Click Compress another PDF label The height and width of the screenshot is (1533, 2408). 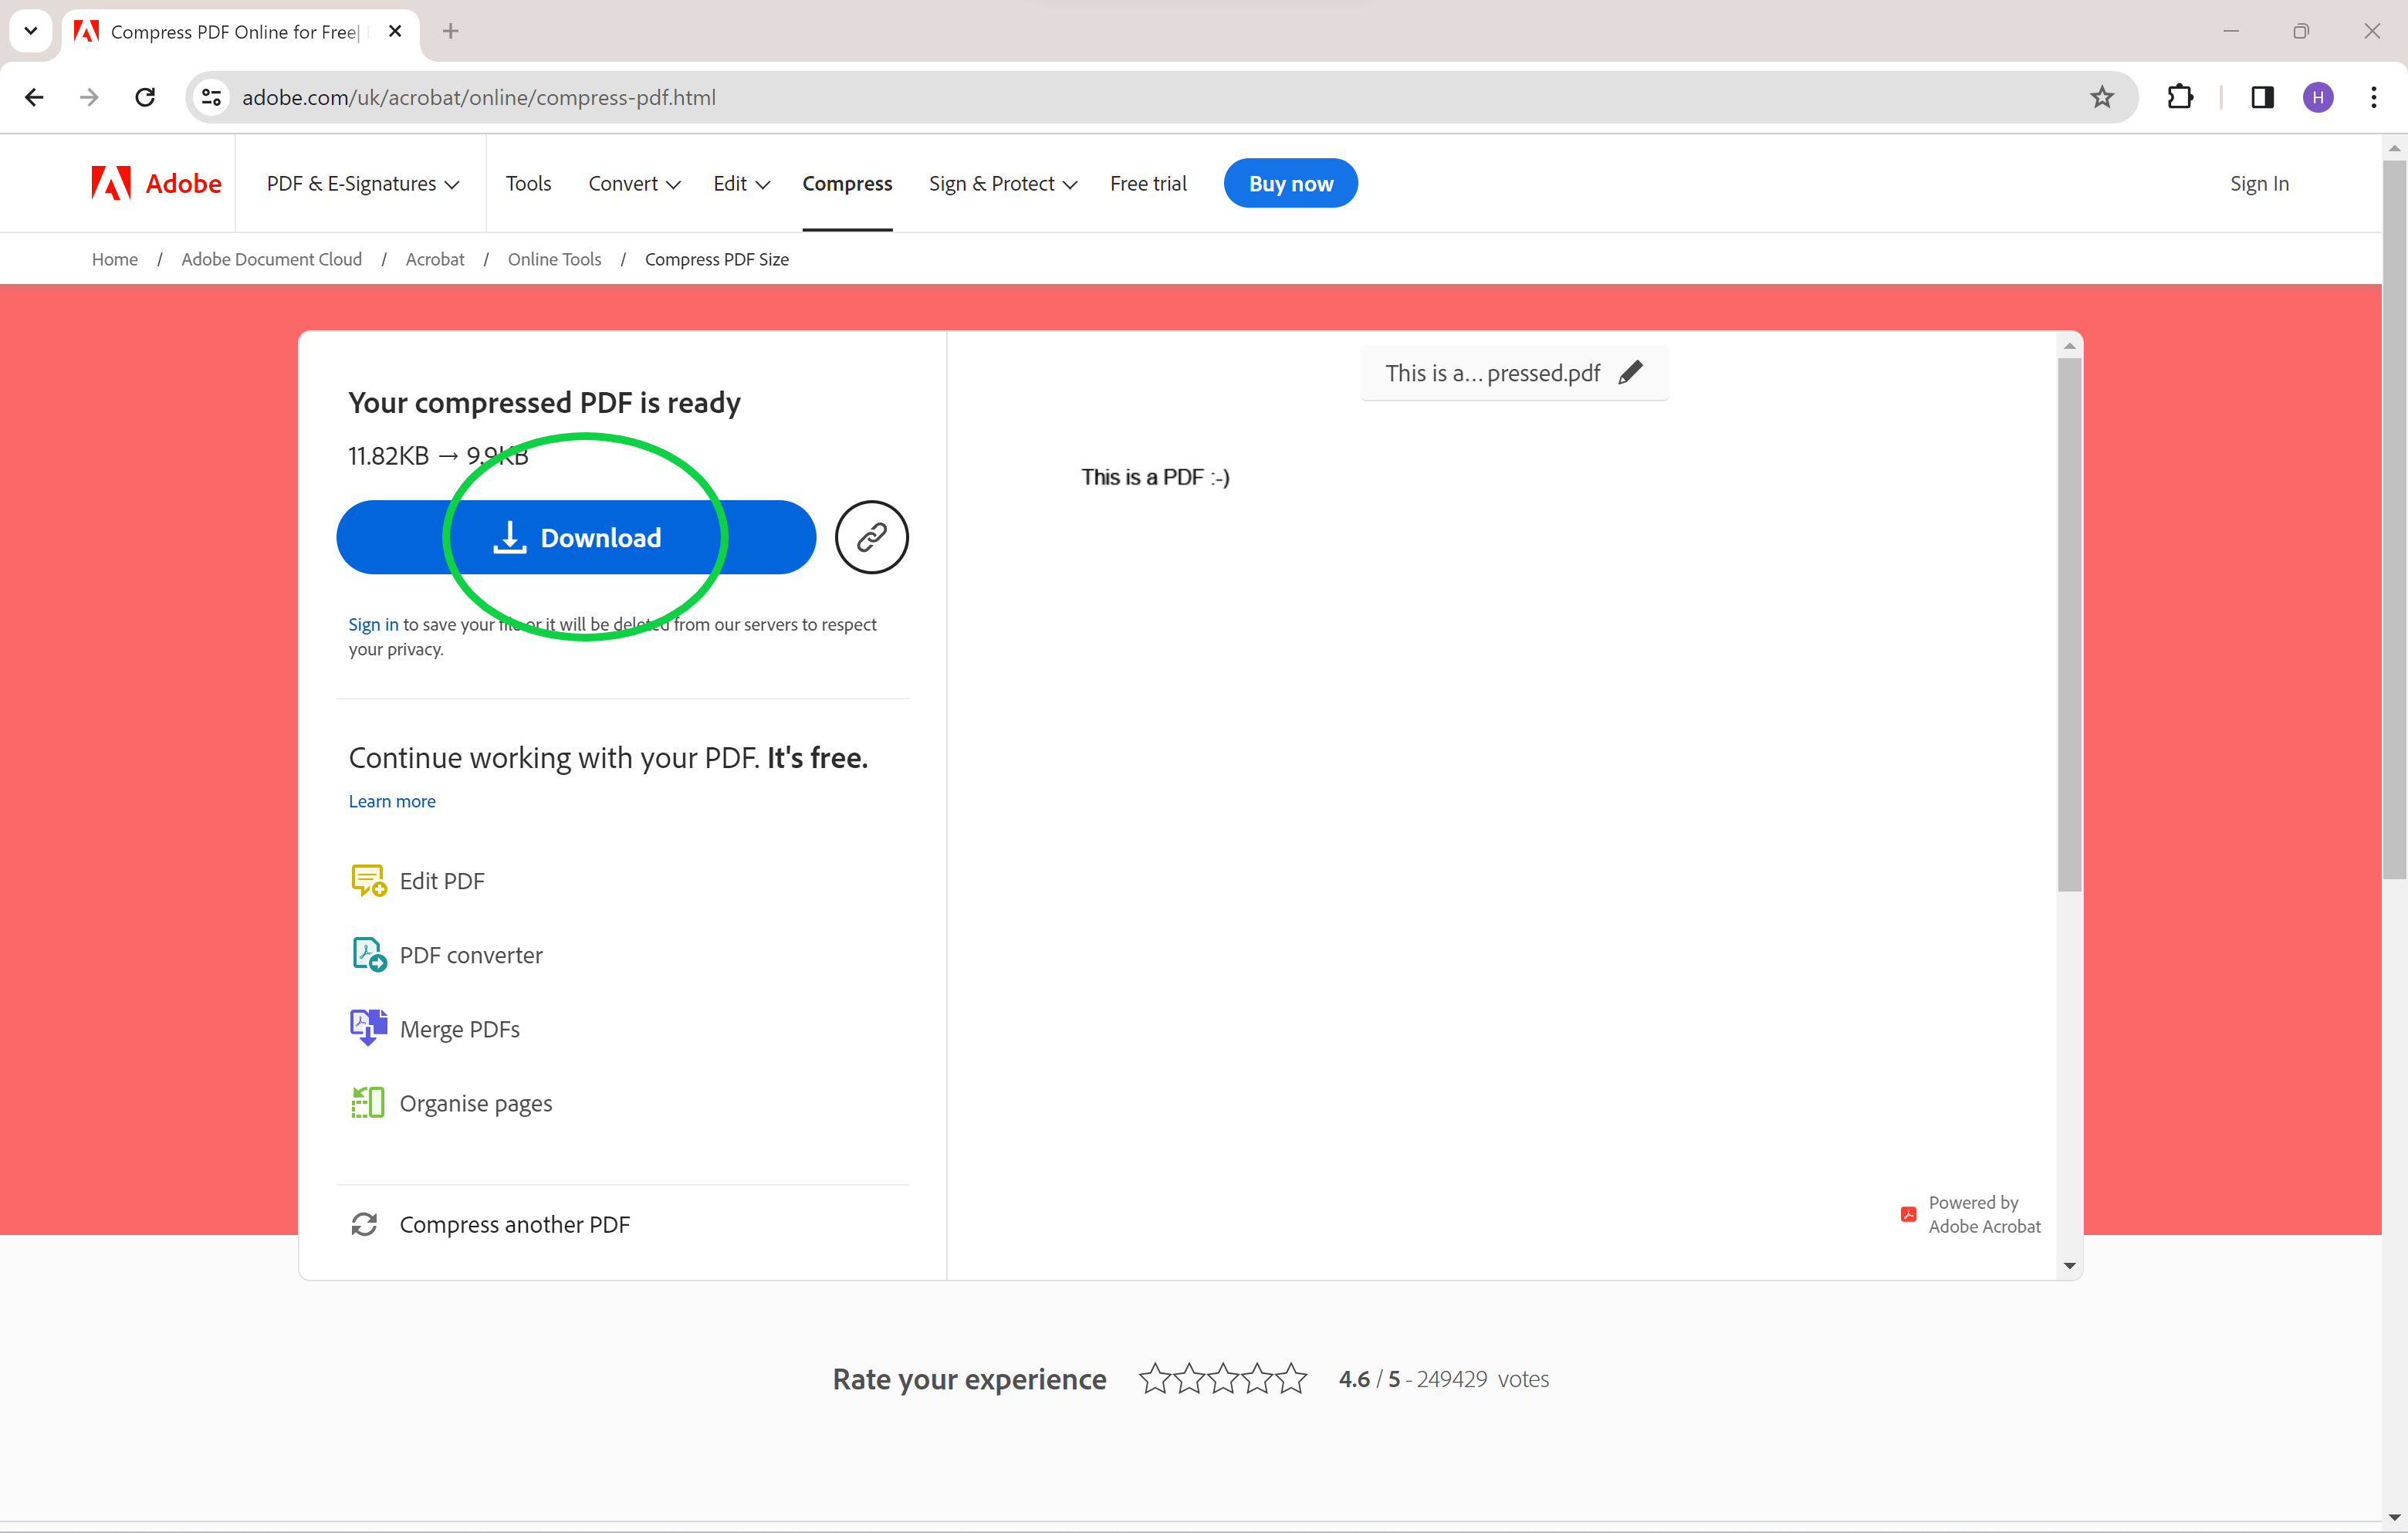click(x=515, y=1225)
